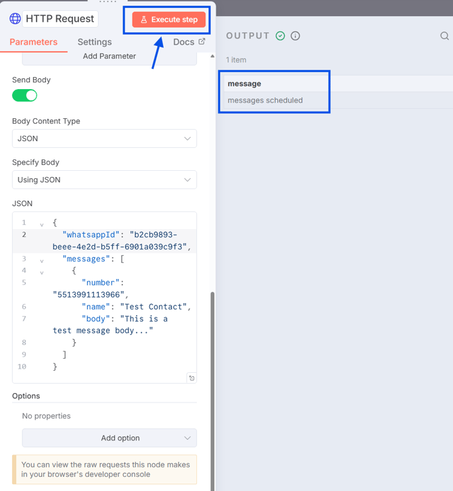The height and width of the screenshot is (491, 453).
Task: Click the output info icon
Action: pos(295,36)
